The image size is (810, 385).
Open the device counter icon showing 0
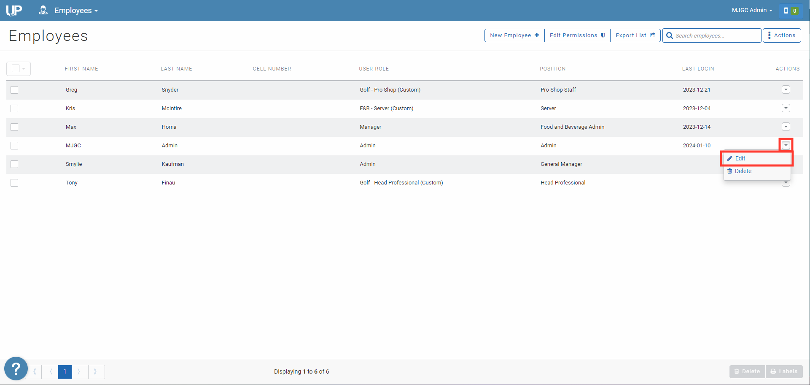tap(790, 11)
